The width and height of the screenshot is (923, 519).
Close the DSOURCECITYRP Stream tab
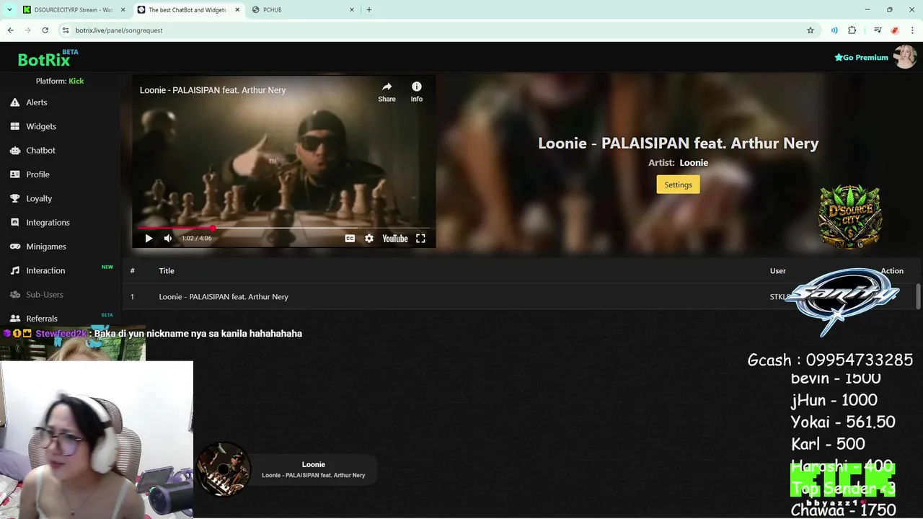(x=123, y=10)
